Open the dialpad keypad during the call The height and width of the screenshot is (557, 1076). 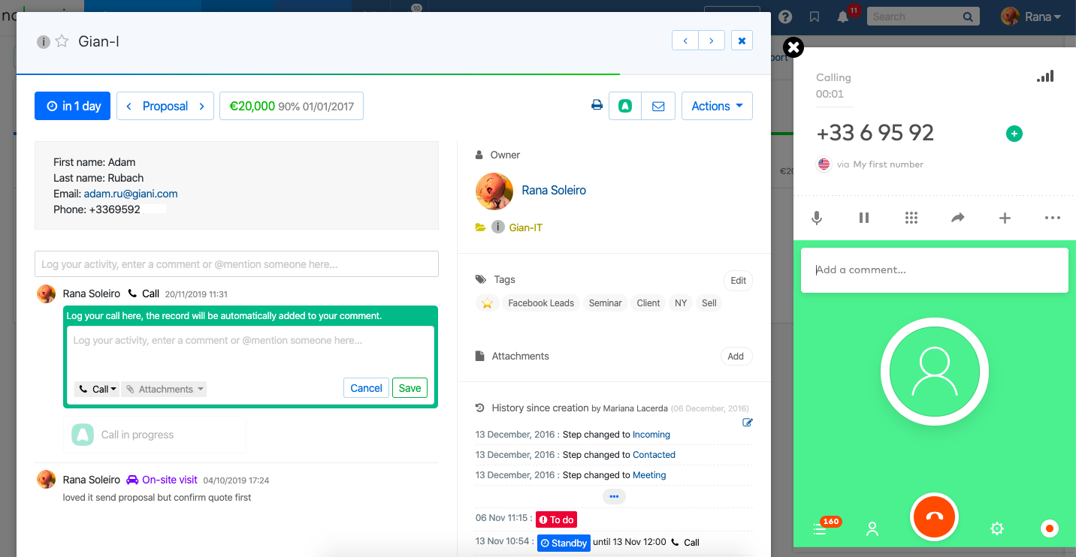[x=911, y=218]
